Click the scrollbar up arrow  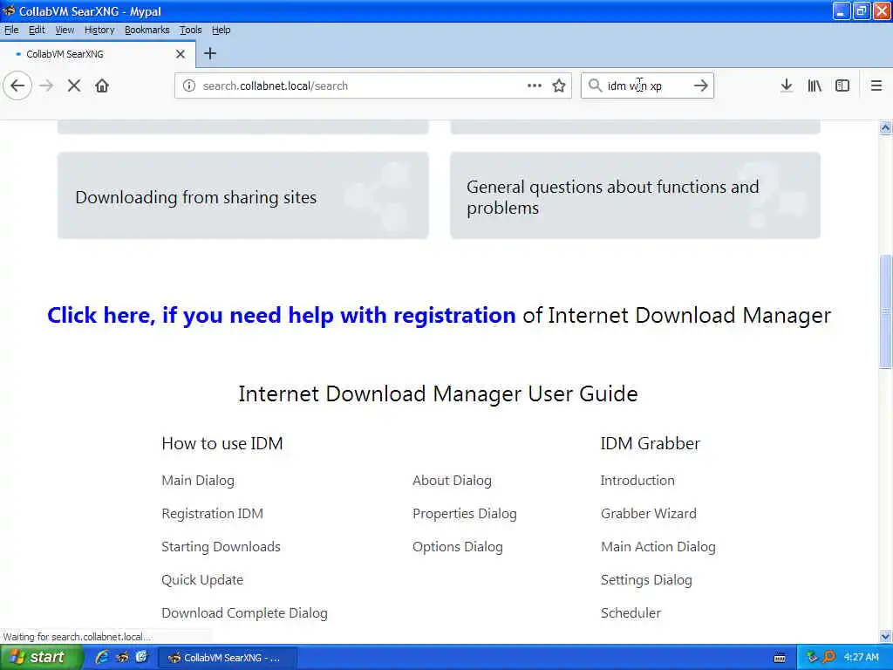coord(886,127)
